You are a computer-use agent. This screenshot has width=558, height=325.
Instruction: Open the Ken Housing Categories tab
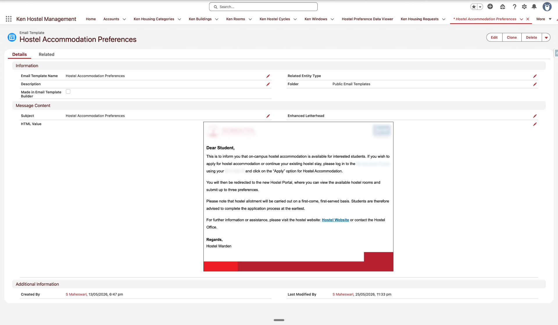[154, 19]
